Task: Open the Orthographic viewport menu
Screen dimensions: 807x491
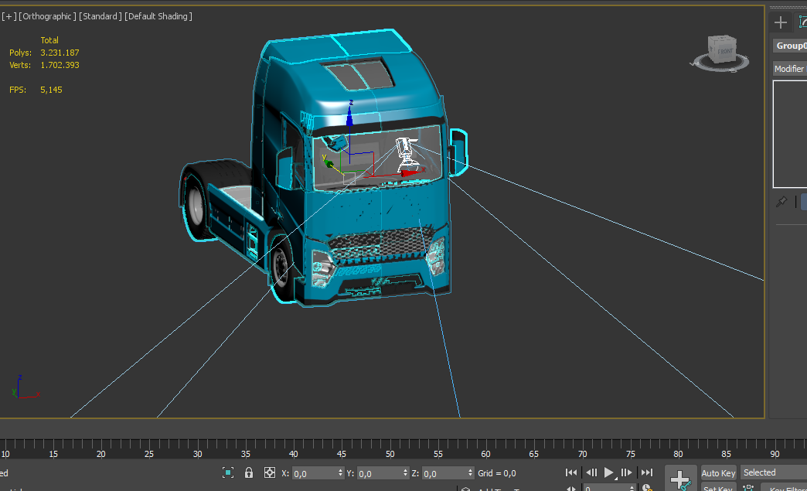Action: [x=48, y=16]
